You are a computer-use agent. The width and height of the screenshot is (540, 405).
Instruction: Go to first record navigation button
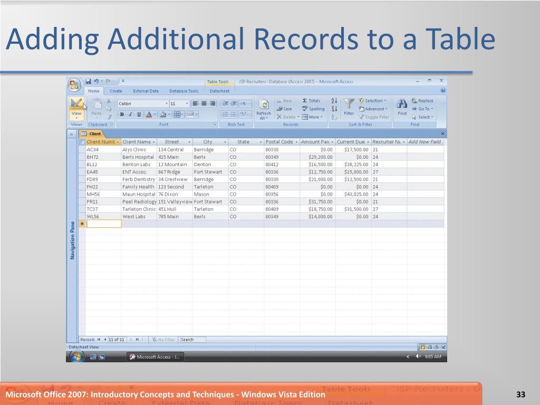click(99, 340)
